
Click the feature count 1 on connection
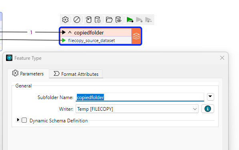click(31, 32)
